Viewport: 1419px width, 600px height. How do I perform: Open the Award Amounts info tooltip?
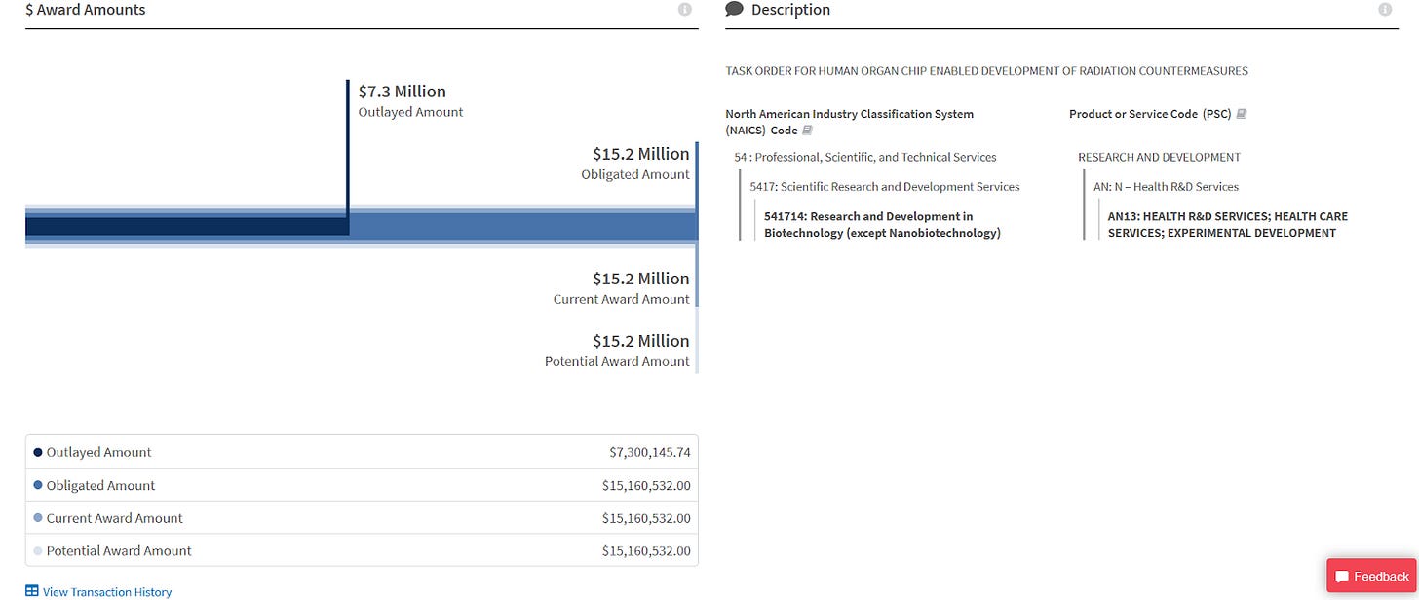coord(685,9)
